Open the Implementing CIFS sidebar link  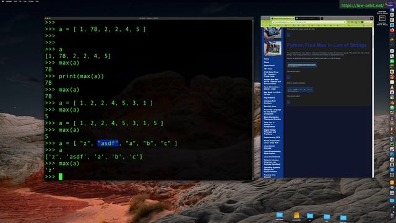point(272,138)
